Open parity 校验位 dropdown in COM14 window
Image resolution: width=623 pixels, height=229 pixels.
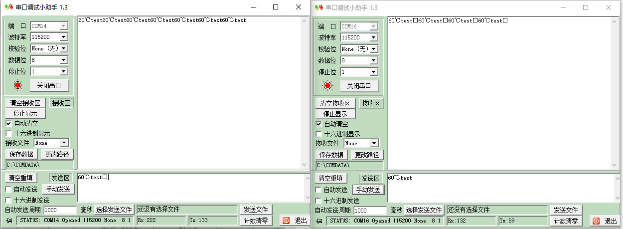pos(63,48)
